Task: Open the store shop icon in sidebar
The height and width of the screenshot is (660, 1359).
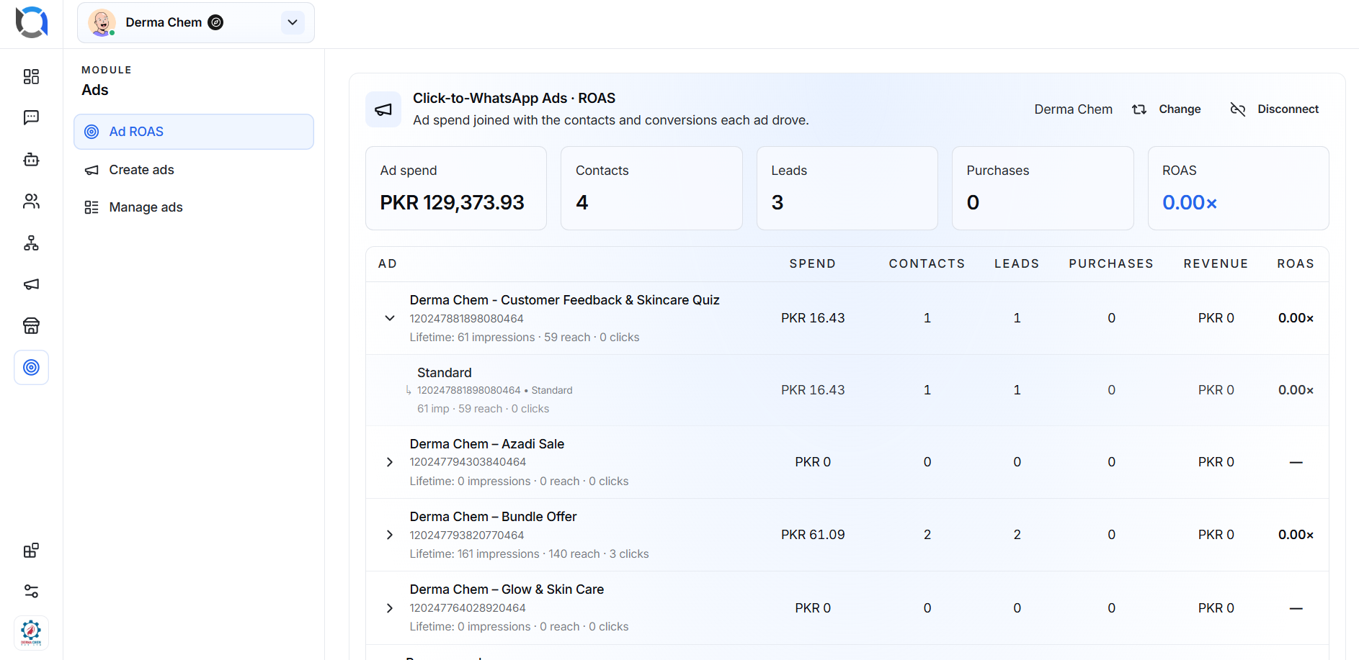Action: [31, 326]
